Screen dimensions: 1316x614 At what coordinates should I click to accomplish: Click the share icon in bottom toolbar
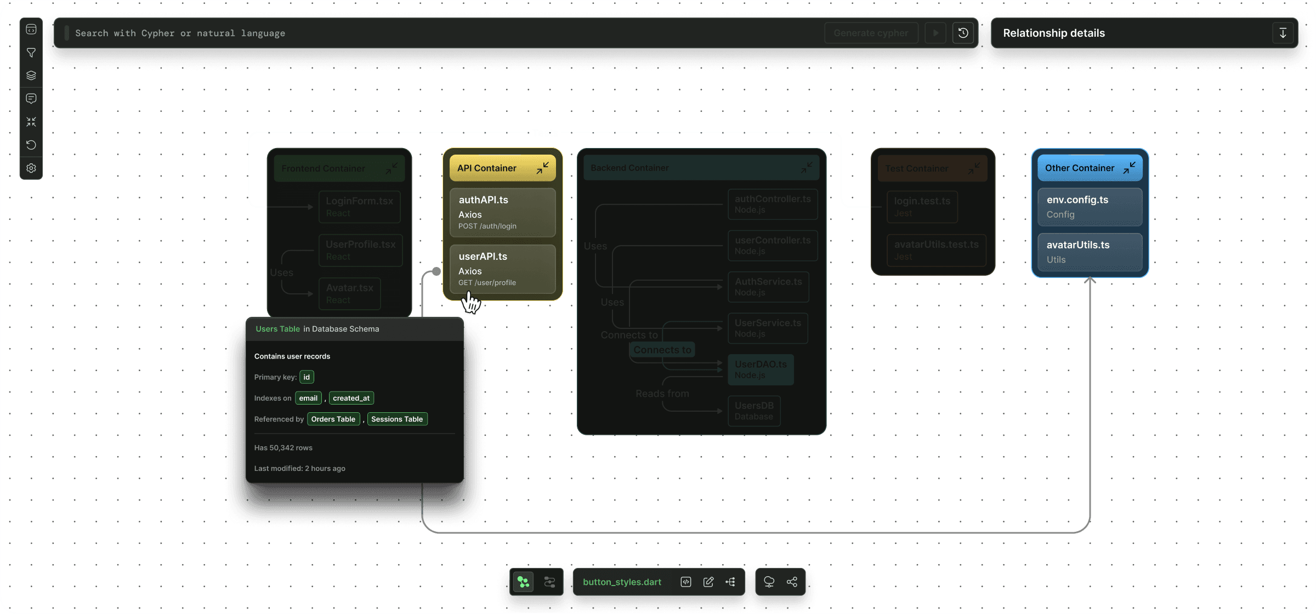point(792,582)
